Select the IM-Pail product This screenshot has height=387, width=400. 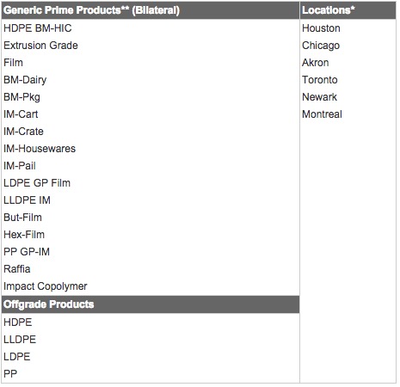click(20, 166)
